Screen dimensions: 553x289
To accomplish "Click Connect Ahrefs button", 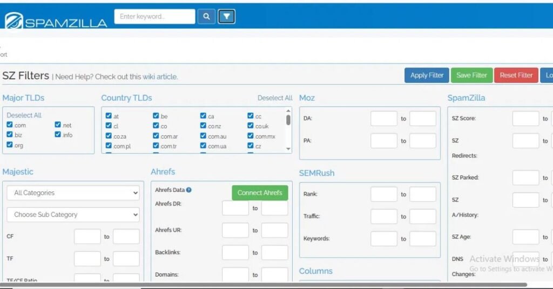I will pyautogui.click(x=260, y=193).
